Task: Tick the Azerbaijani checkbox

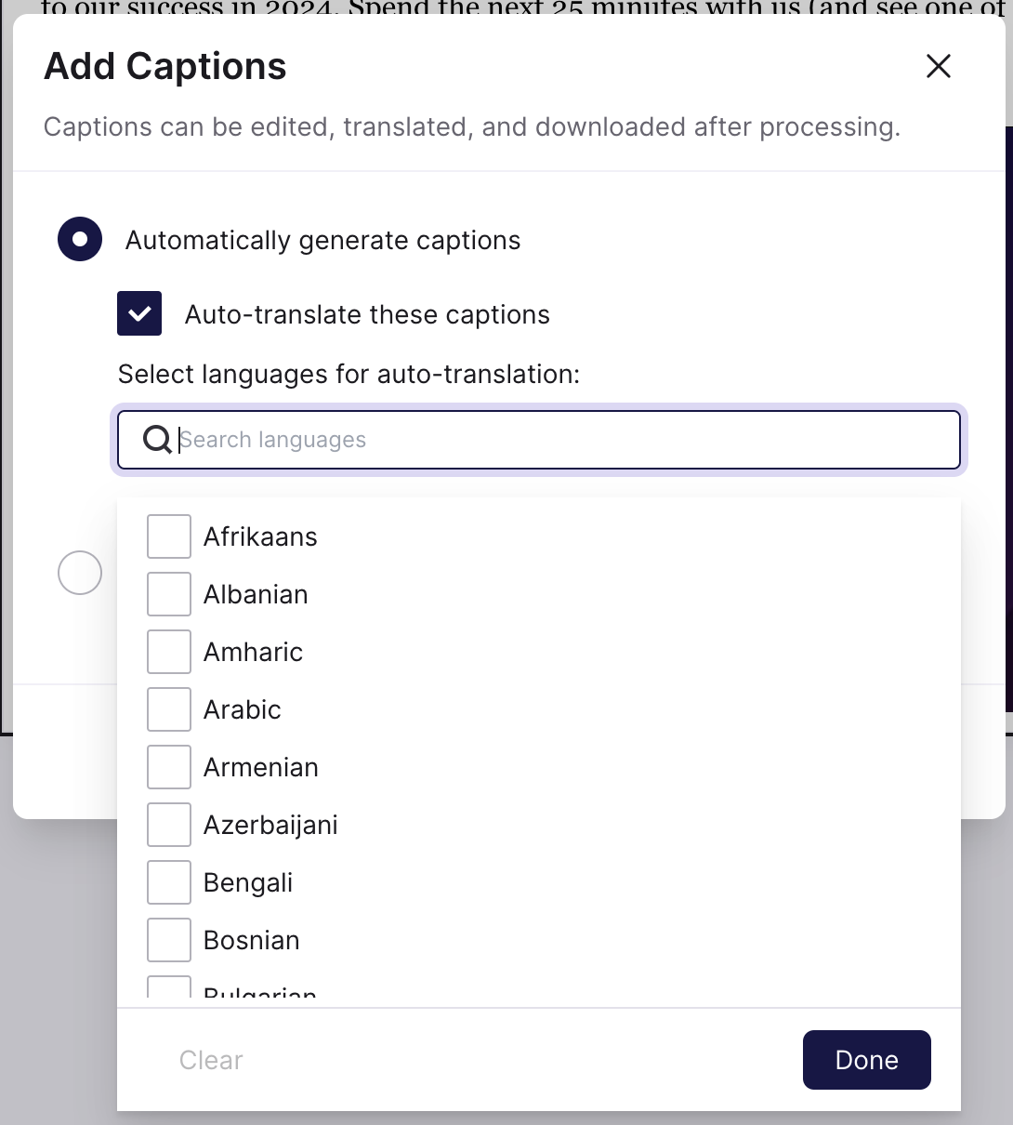Action: 169,825
